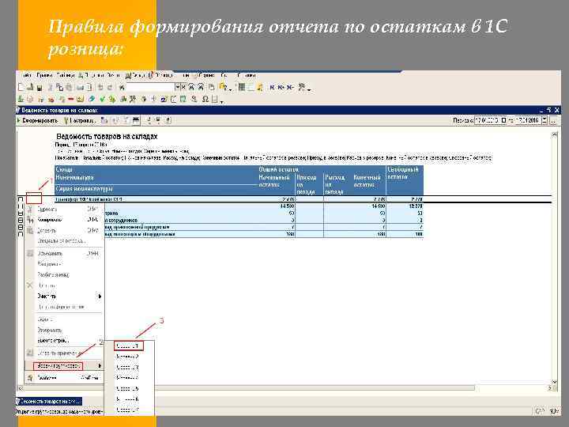Click the Omega symbol icon in second toolbar
This screenshot has width=569, height=427.
click(205, 99)
